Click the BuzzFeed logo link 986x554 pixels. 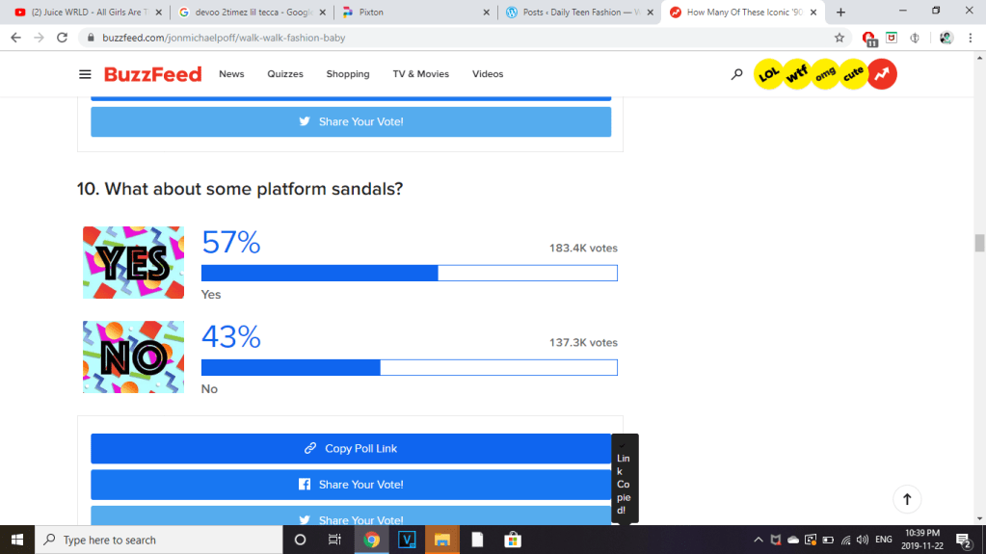click(152, 74)
